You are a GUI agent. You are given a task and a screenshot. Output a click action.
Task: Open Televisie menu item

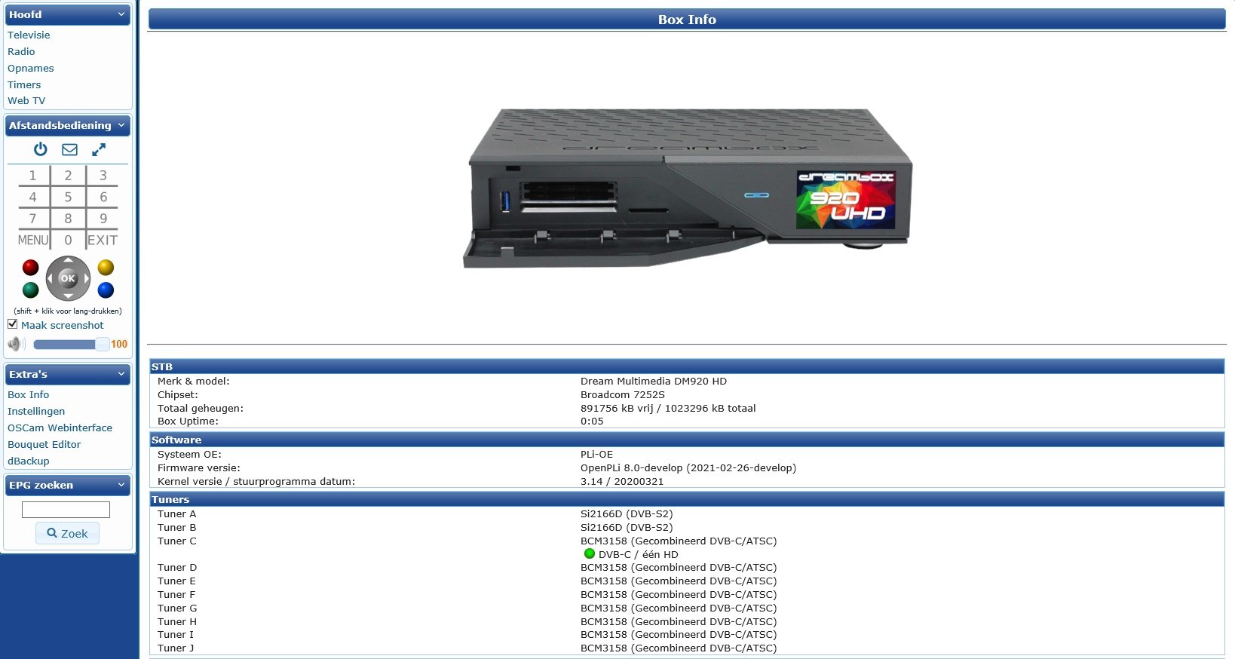click(x=29, y=35)
